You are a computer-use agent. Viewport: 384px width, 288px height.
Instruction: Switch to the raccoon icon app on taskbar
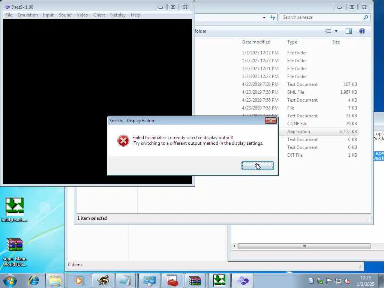[103, 280]
